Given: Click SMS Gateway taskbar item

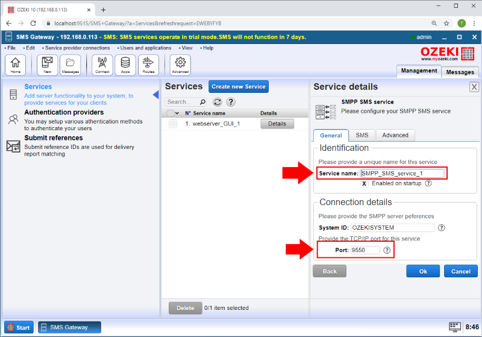Looking at the screenshot, I should [x=69, y=327].
